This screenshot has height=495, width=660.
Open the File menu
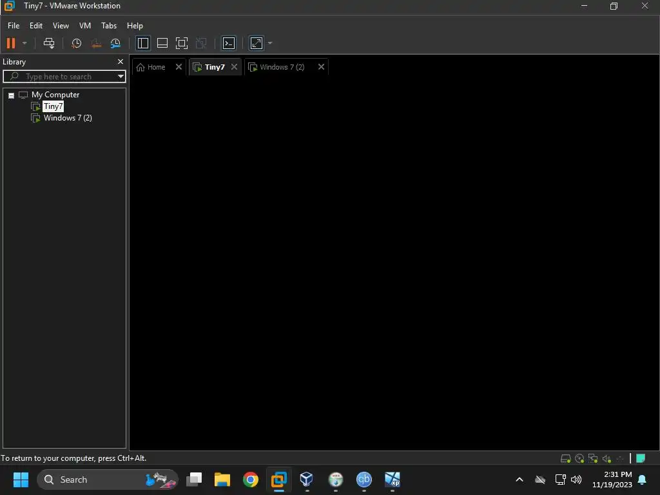coord(14,26)
